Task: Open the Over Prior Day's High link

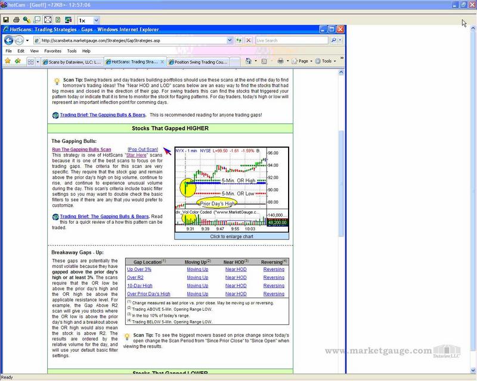Action: point(148,294)
